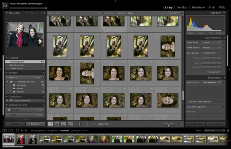
Task: Click the Sync Settings button
Action: (216, 124)
